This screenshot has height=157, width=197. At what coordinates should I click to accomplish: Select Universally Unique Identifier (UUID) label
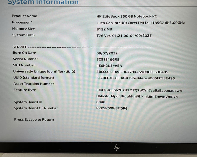[44, 71]
